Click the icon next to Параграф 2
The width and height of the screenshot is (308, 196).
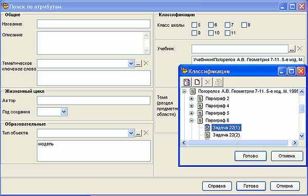tap(200, 99)
